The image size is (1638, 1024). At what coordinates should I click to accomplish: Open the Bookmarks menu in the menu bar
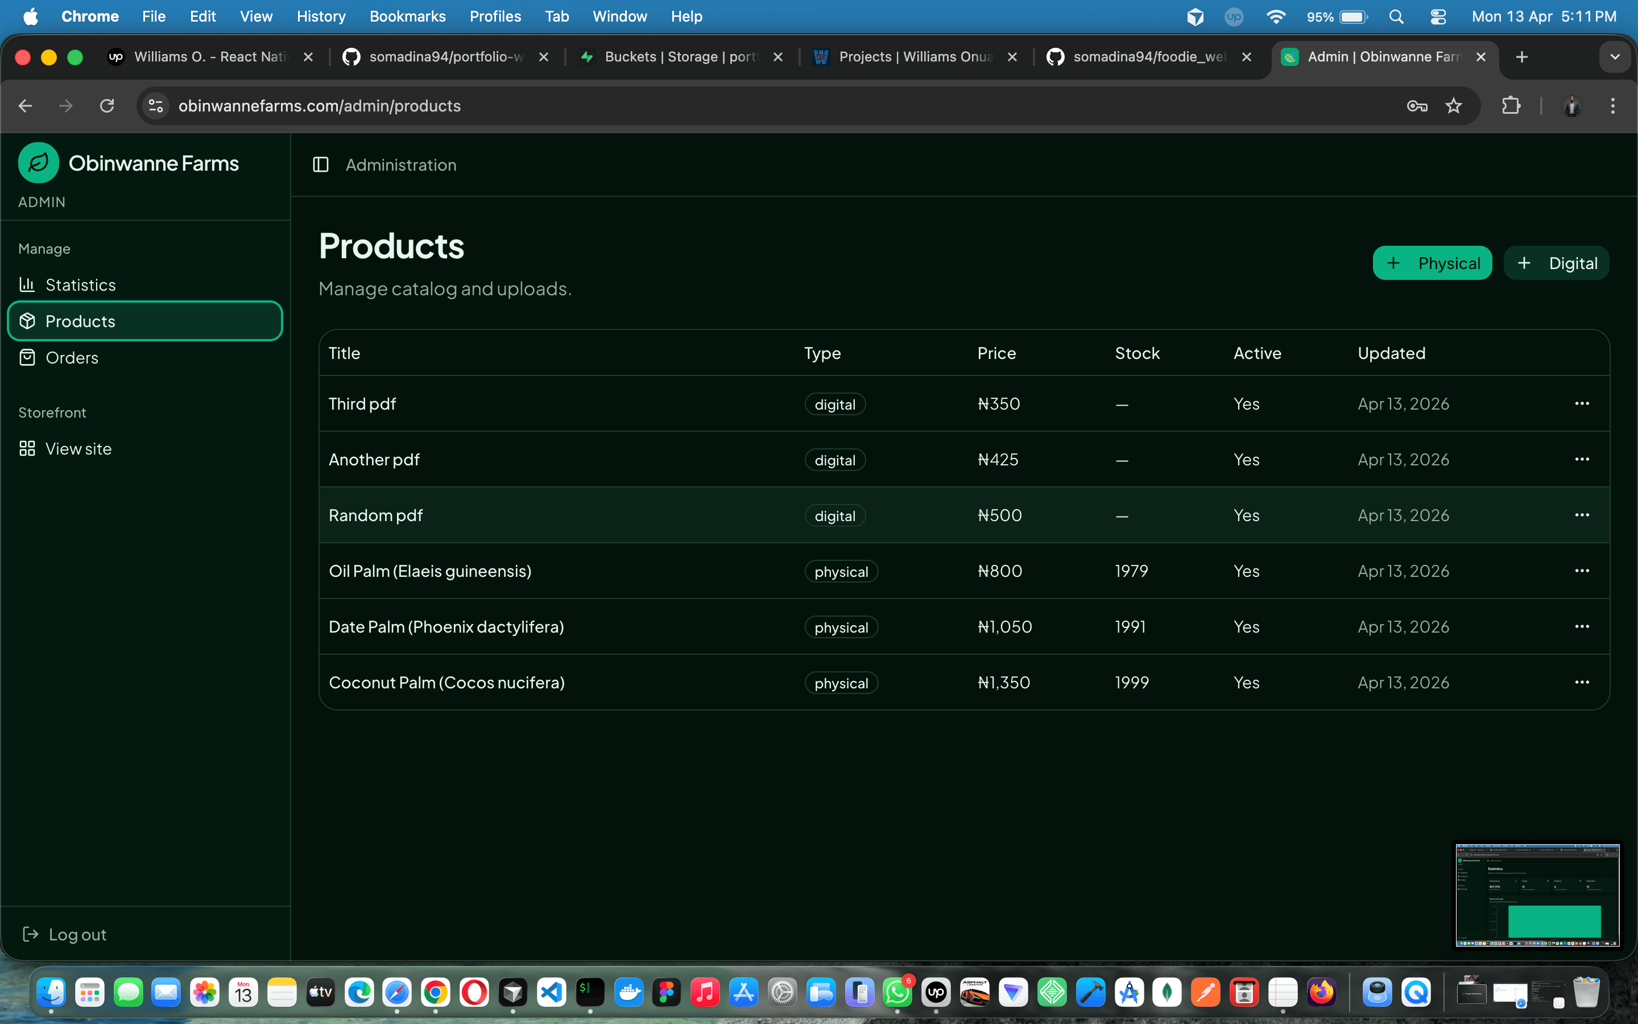pyautogui.click(x=407, y=16)
